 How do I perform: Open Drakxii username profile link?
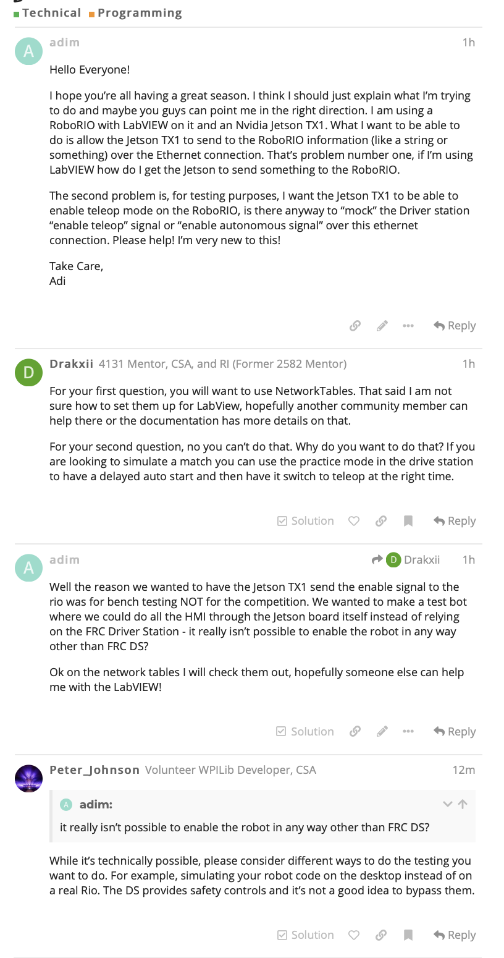click(x=71, y=364)
